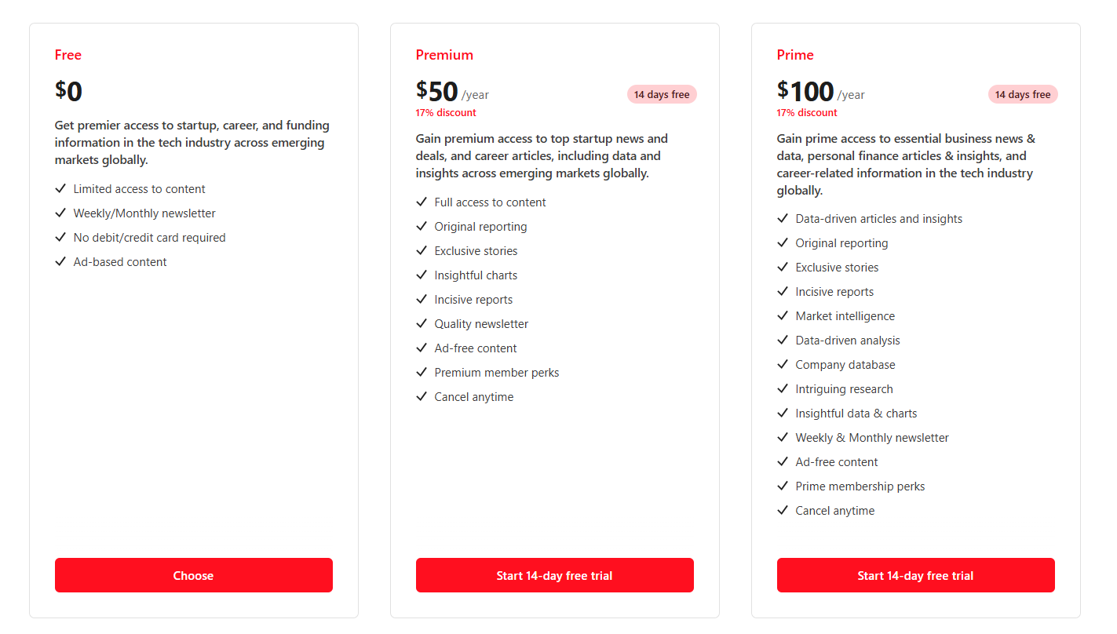Click checkmark beside Ad-based content

(60, 262)
